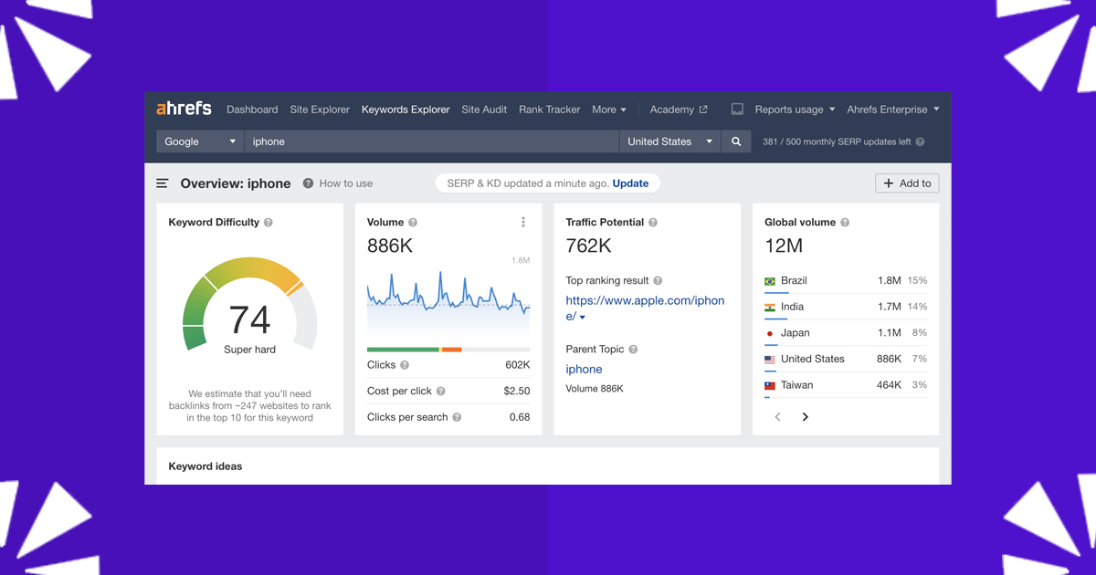Open the United States country dropdown
Viewport: 1096px width, 575px height.
point(669,141)
